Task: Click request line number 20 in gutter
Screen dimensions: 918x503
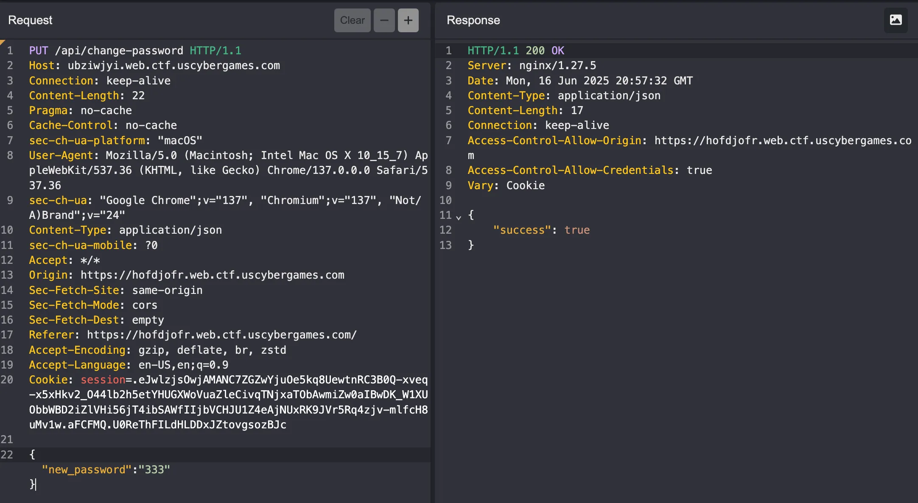Action: tap(7, 380)
